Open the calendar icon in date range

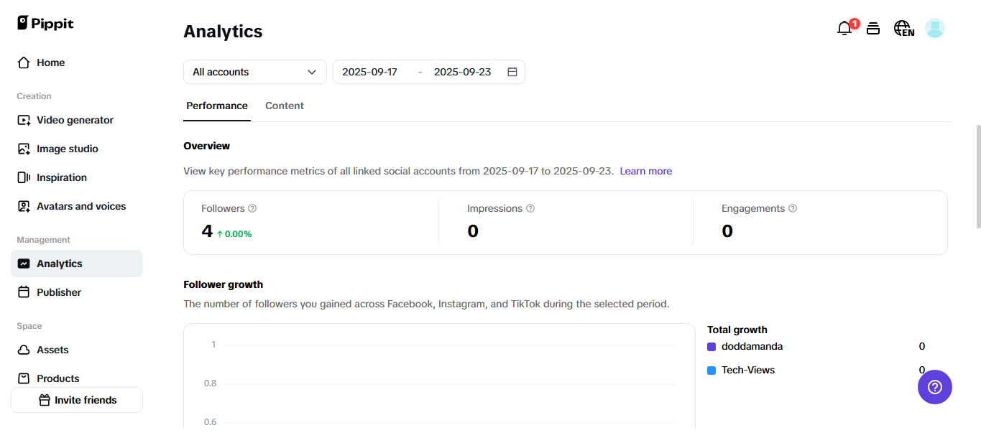(x=512, y=72)
